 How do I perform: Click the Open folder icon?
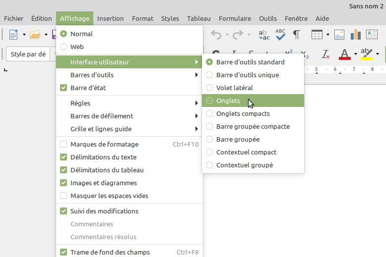coord(35,35)
